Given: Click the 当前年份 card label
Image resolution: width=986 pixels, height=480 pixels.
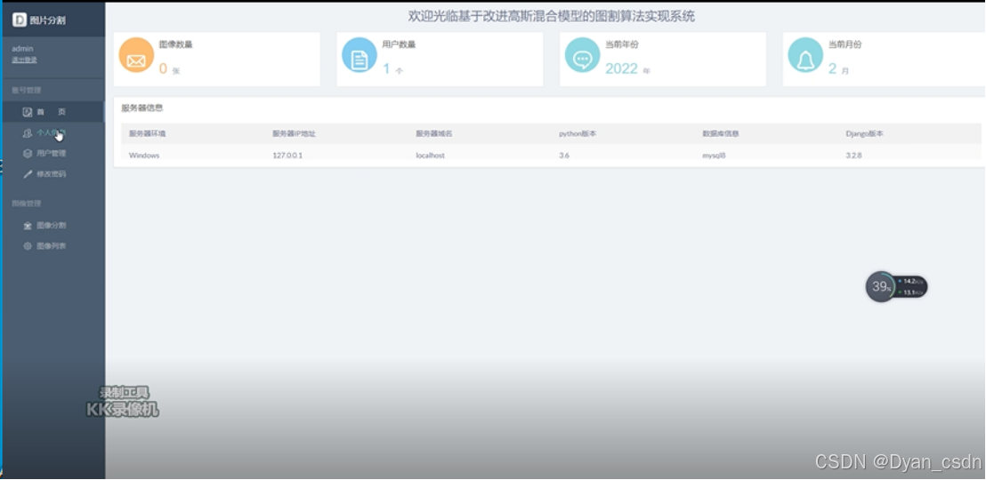Looking at the screenshot, I should pyautogui.click(x=622, y=44).
